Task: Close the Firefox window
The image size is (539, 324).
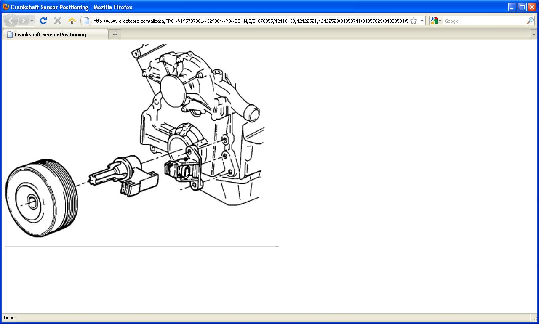Action: coord(532,7)
